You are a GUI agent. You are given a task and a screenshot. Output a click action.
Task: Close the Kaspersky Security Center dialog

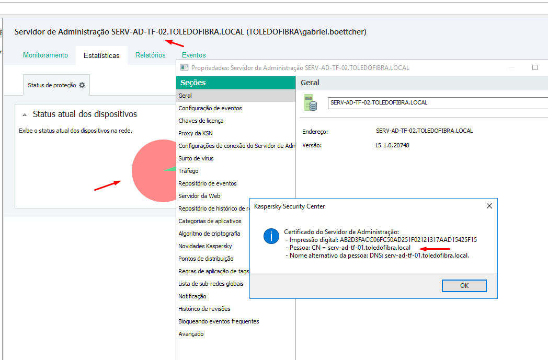(489, 206)
